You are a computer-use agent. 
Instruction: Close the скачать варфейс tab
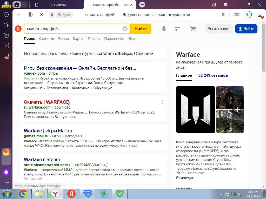coord(131,5)
